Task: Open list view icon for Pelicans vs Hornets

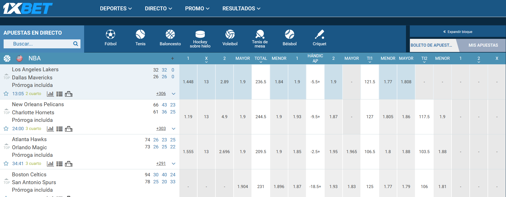Action: point(59,129)
